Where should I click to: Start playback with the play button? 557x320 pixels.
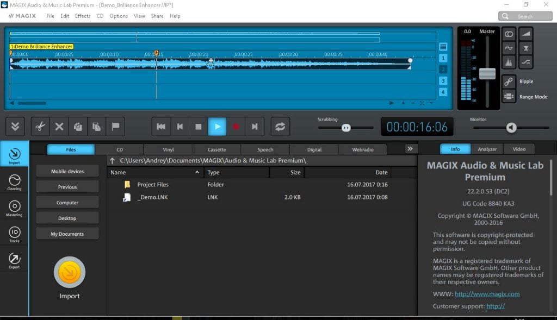[x=217, y=126]
